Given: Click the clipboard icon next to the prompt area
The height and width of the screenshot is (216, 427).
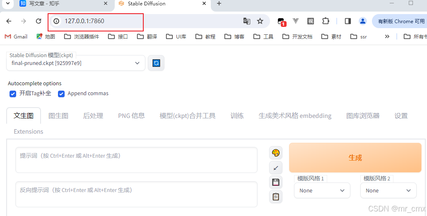Looking at the screenshot, I should click(275, 197).
